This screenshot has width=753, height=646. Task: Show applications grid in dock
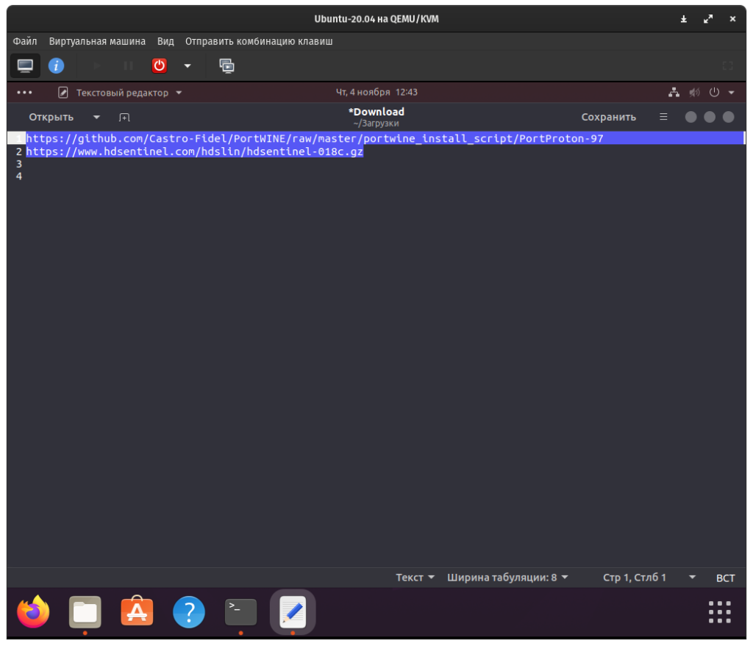[x=719, y=612]
